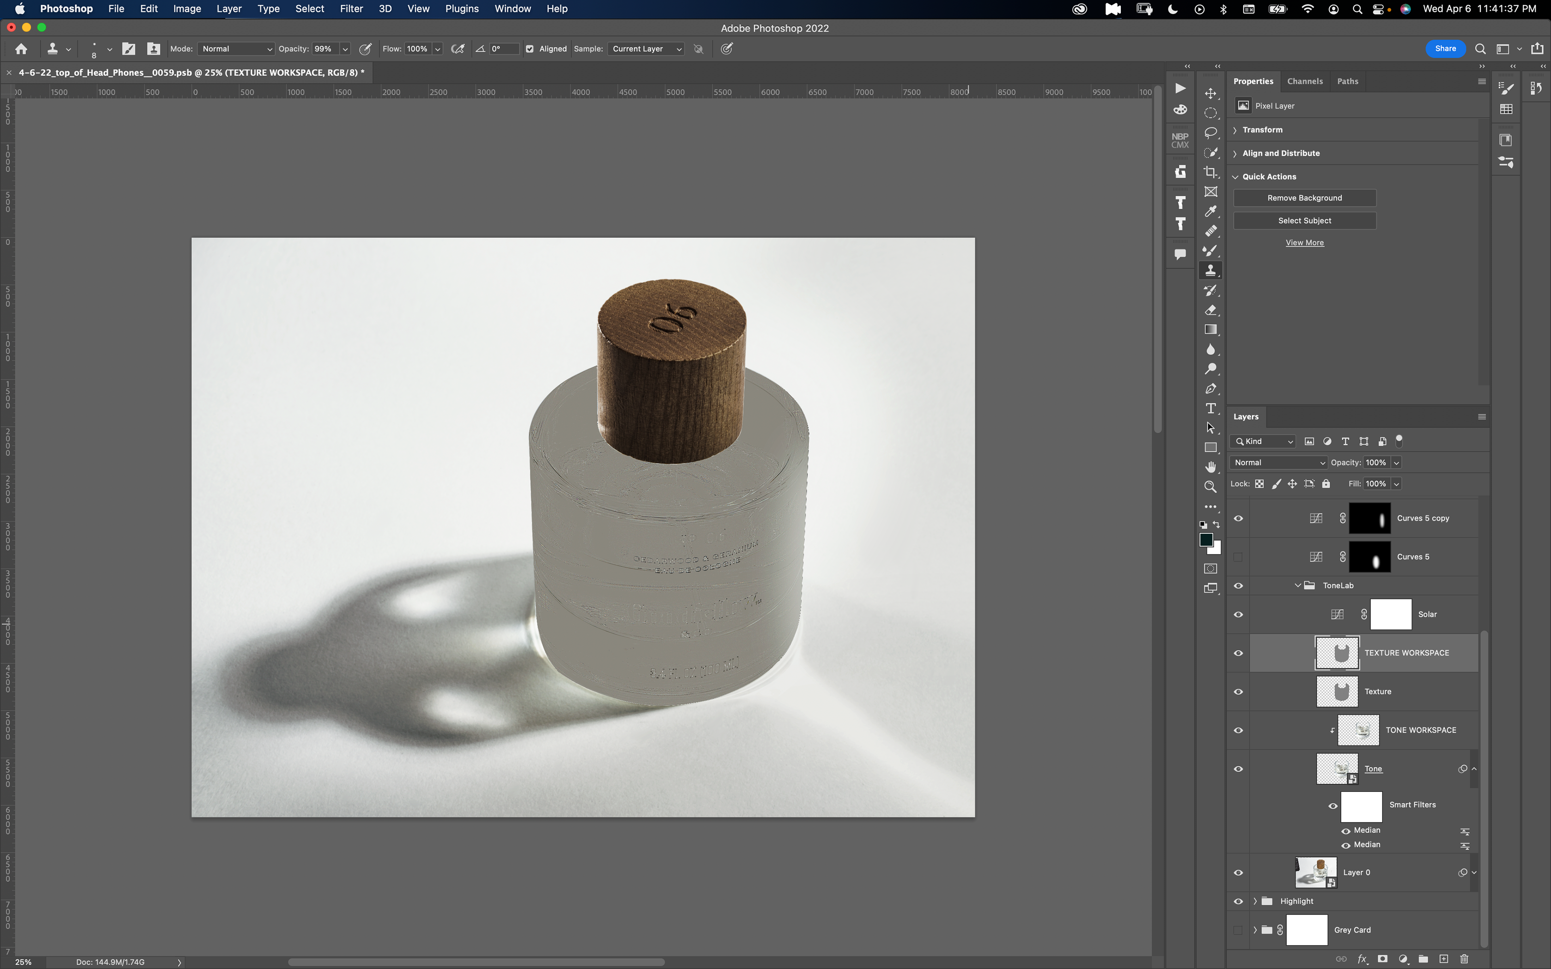The image size is (1551, 969).
Task: Open the Filter menu
Action: [x=351, y=9]
